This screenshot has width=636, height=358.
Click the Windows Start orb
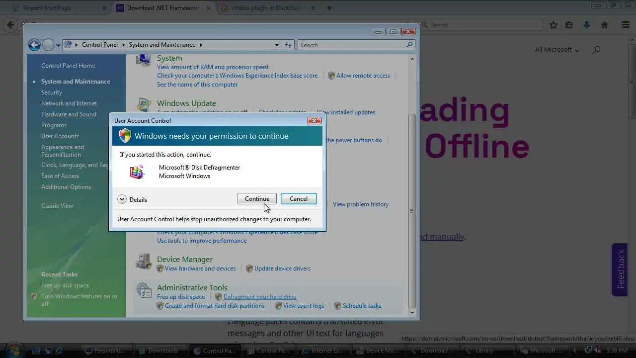point(13,350)
